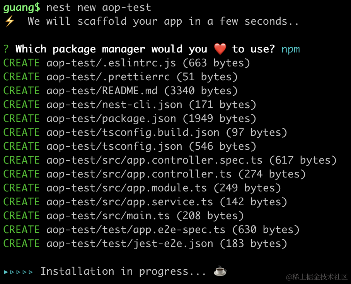This screenshot has height=284, width=351.
Task: Click the coffee cup emoji
Action: click(x=220, y=271)
